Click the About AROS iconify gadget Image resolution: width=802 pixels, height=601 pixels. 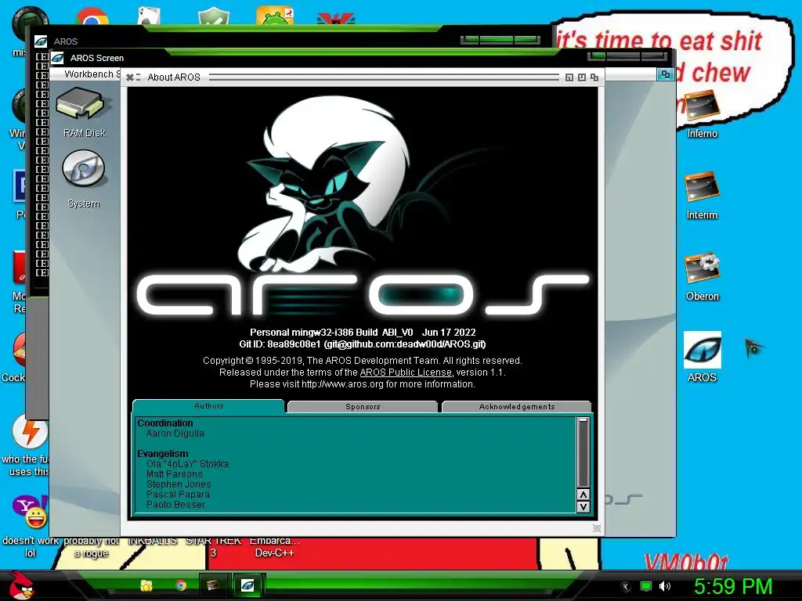tap(569, 77)
